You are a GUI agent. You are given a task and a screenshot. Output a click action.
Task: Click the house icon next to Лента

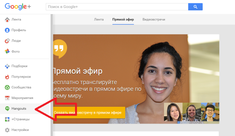point(7,19)
